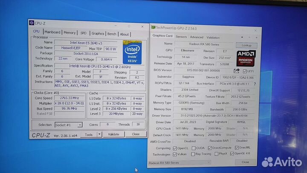The width and height of the screenshot is (307, 173).
Task: Toggle the CUDA checkbox
Action: coord(194,148)
